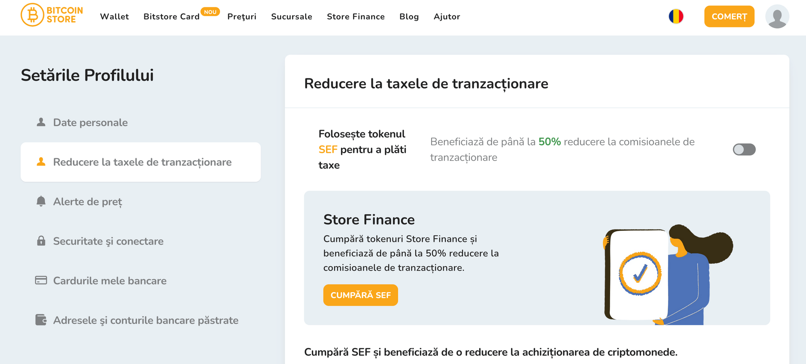The height and width of the screenshot is (364, 806).
Task: Click the Bitcoin Store logo
Action: click(52, 15)
